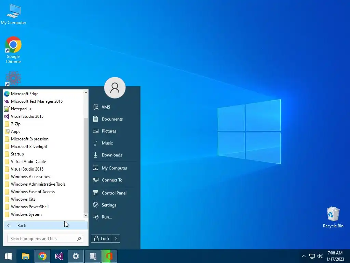Click the programs list scroll-down arrow

86,215
